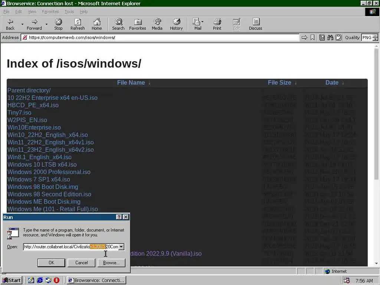Screen dimensions: 380x285
Task: Open the Tools menu
Action: click(x=69, y=12)
